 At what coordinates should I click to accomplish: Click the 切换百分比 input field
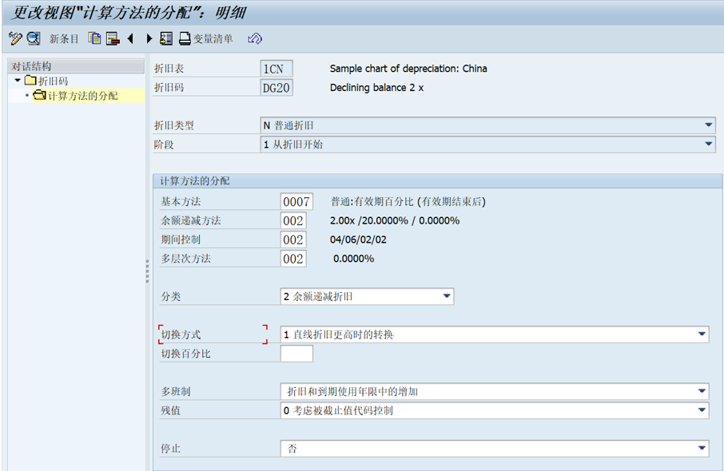tap(296, 354)
